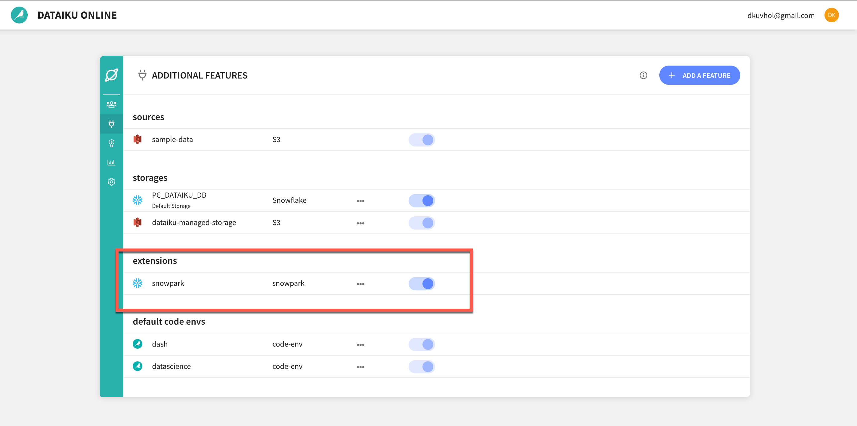Click the DK user avatar
Viewport: 857px width, 426px height.
(x=831, y=15)
